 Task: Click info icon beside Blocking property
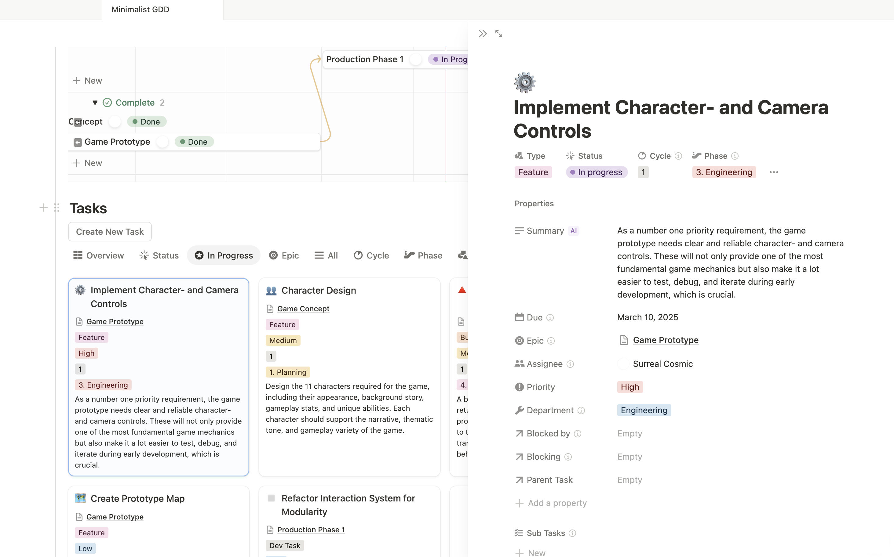[x=568, y=457]
